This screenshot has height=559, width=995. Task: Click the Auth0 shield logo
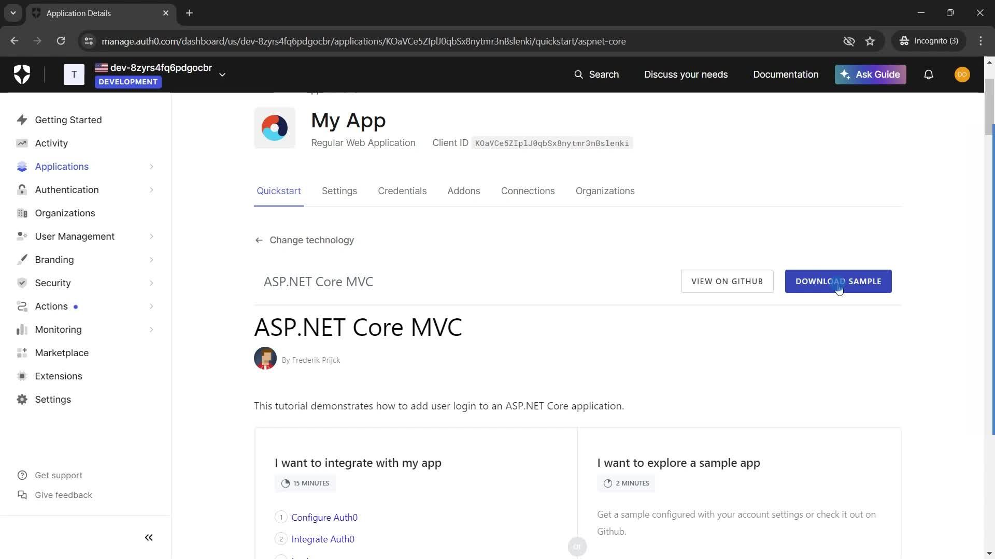point(22,75)
